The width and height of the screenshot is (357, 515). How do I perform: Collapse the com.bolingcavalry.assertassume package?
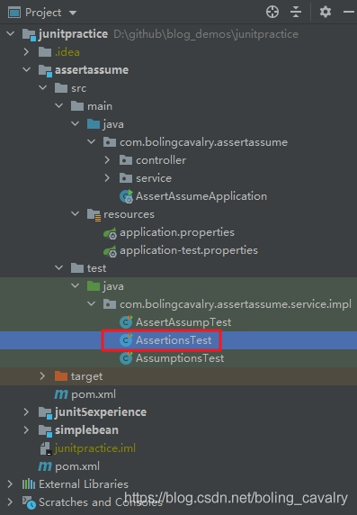[91, 142]
